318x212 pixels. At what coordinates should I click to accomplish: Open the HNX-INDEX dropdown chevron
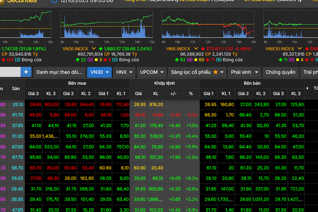pos(196,49)
